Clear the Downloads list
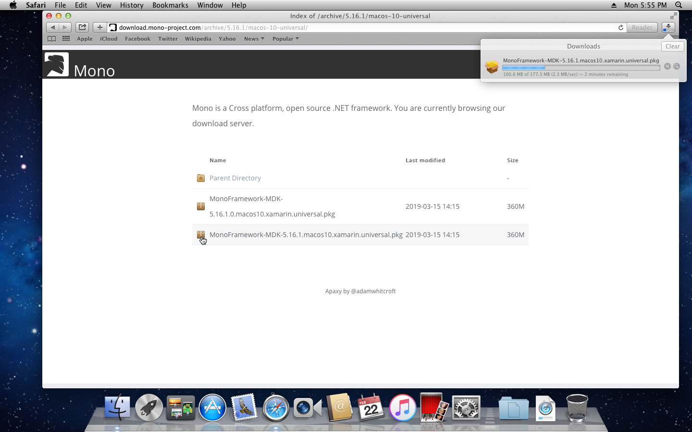 672,47
